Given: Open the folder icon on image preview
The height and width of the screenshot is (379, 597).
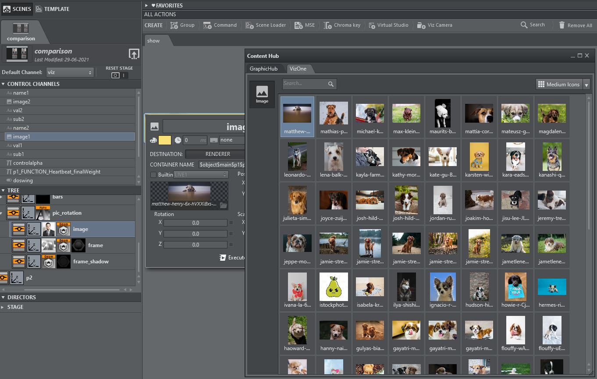Looking at the screenshot, I should click(x=224, y=205).
